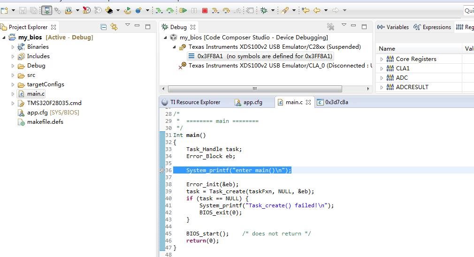Expand Core Registers group
Screen dimensions: 474x257
(382, 59)
